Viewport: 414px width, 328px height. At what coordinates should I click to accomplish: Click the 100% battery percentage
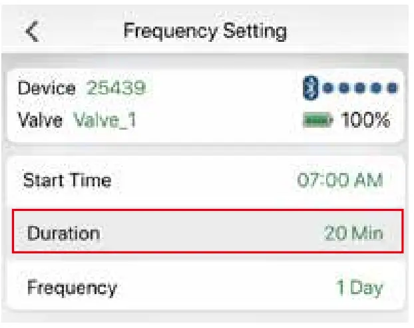pyautogui.click(x=365, y=120)
